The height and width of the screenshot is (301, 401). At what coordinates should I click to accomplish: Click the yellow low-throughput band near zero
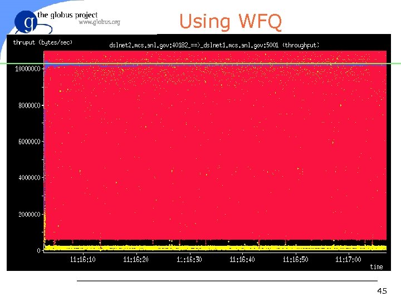(x=215, y=247)
